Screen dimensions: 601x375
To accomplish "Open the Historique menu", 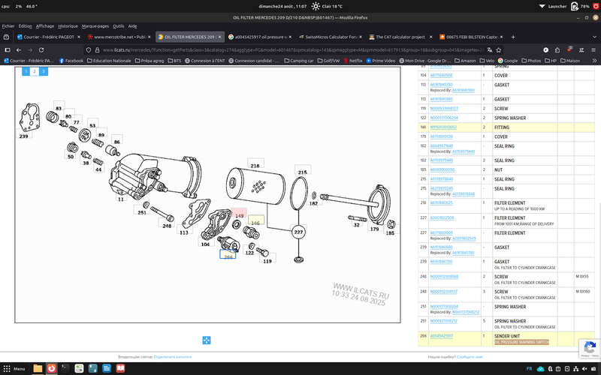I will point(68,26).
